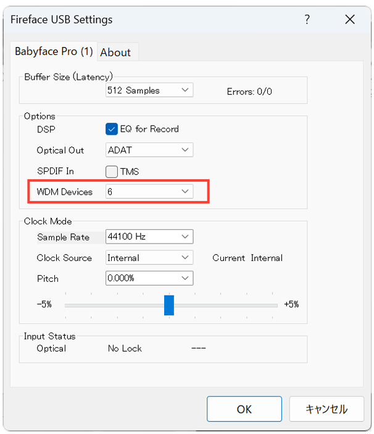
Task: Click the Optical No Lock input status
Action: click(x=125, y=349)
